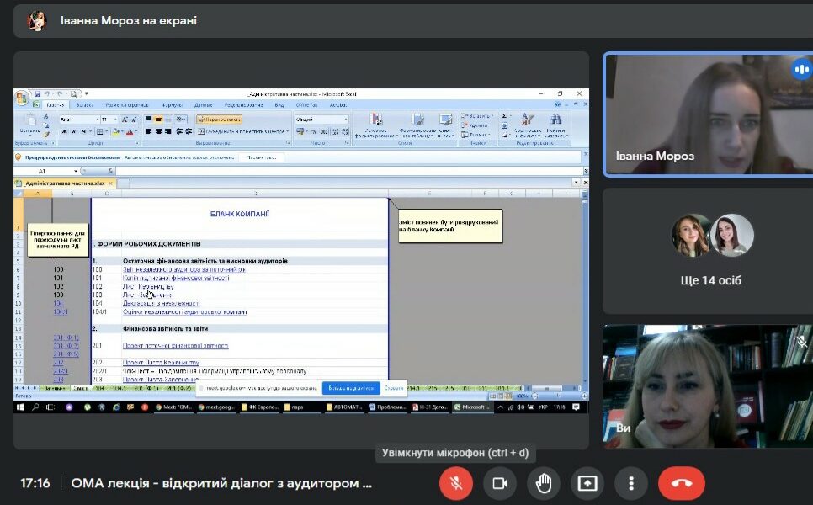Click the Paste clipboard icon in ribbon

[30, 121]
